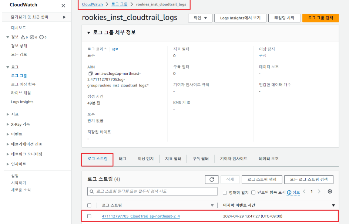Open 새로운 소식 in sidebar
349x224 pixels.
click(x=21, y=190)
